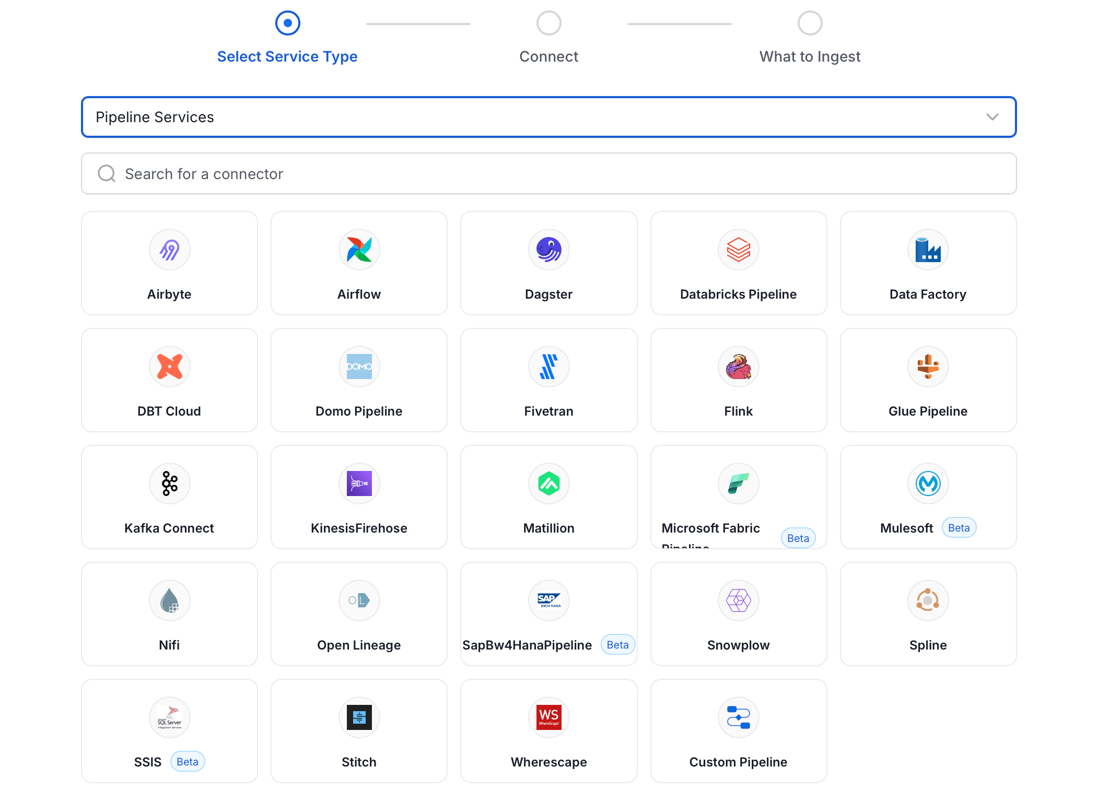Screen dimensions: 1098x802
Task: Pick the Dagster connector icon
Action: tap(548, 250)
